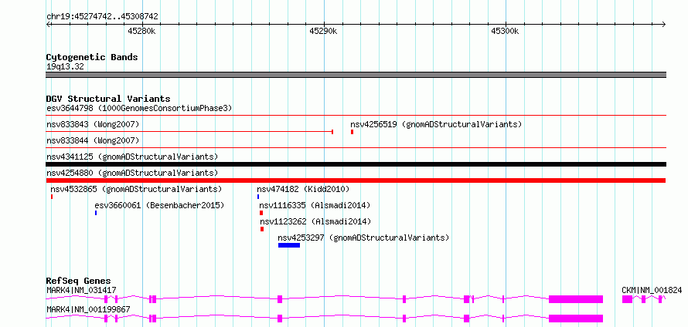Click the thick red nsv4254880 variant bar
The height and width of the screenshot is (327, 688).
click(356, 180)
